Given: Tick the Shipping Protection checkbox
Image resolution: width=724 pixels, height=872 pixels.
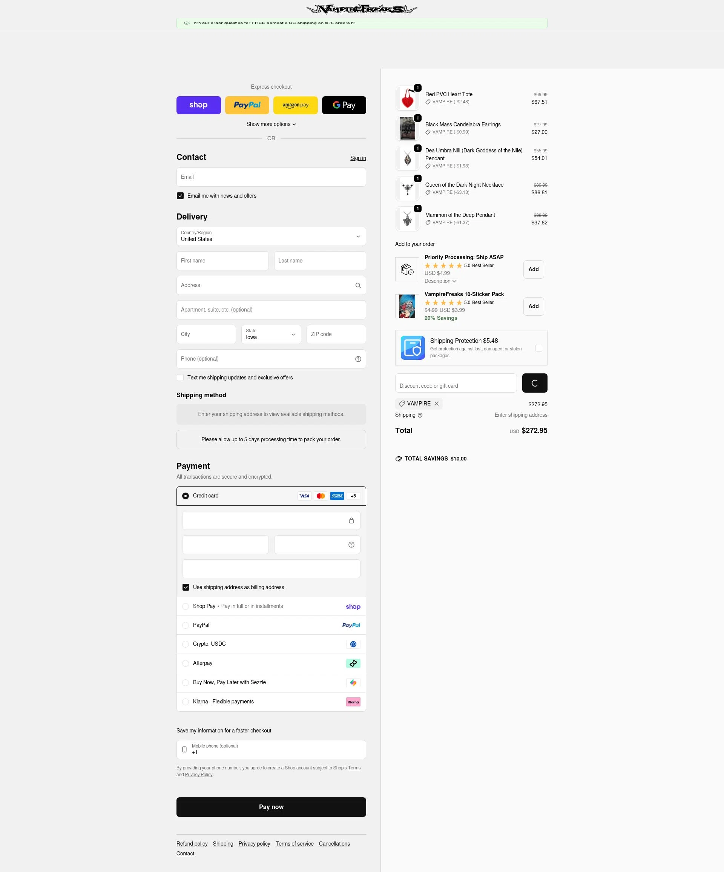Looking at the screenshot, I should 539,348.
